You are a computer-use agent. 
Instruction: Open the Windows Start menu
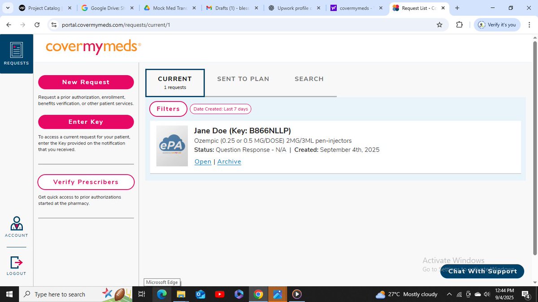(9, 294)
